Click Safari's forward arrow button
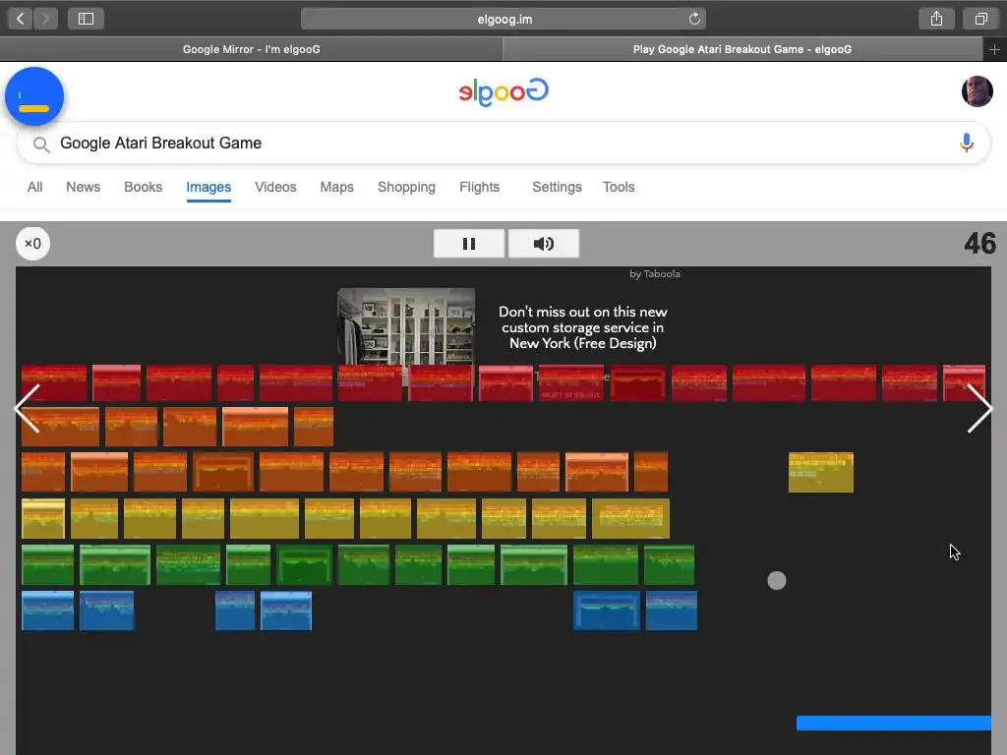The height and width of the screenshot is (755, 1007). (x=45, y=19)
